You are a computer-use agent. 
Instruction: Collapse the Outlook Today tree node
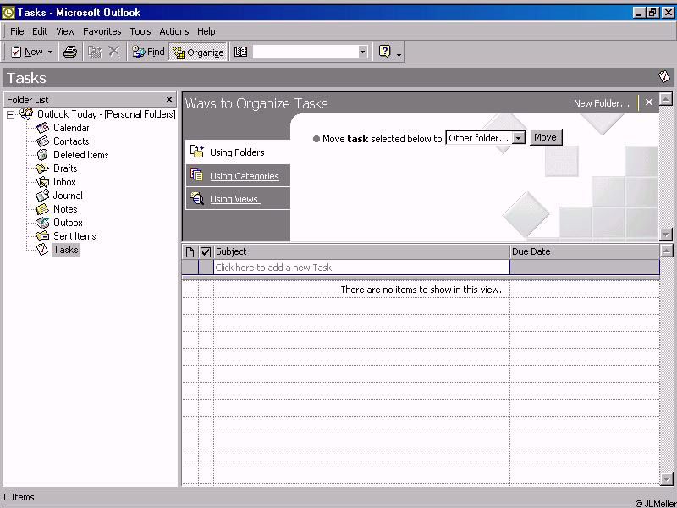[11, 114]
